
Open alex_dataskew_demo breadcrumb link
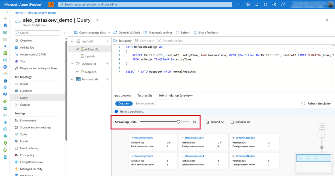point(42,13)
